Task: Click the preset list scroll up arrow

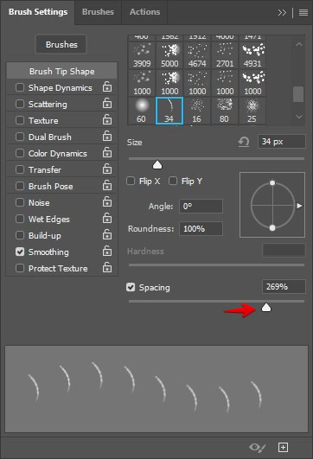Action: click(x=299, y=44)
